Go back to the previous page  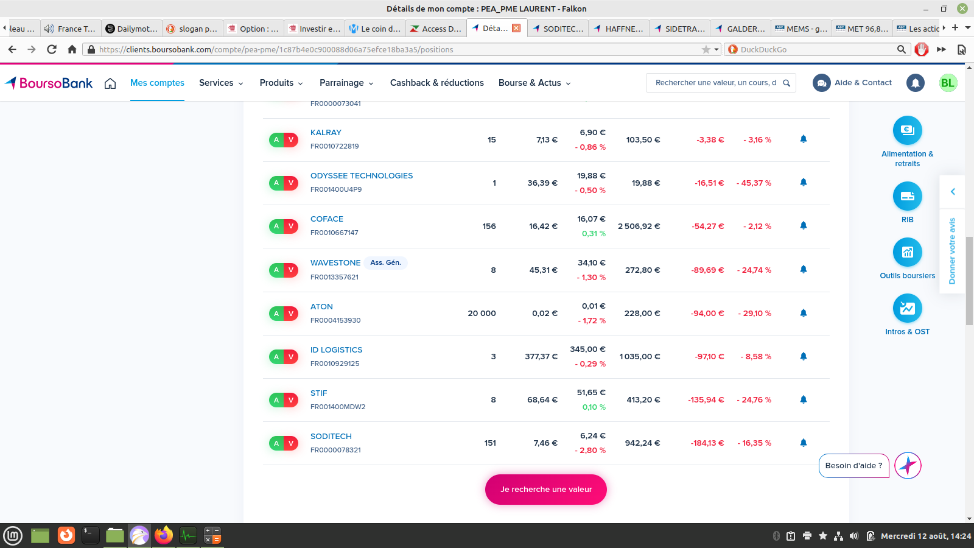coord(12,49)
